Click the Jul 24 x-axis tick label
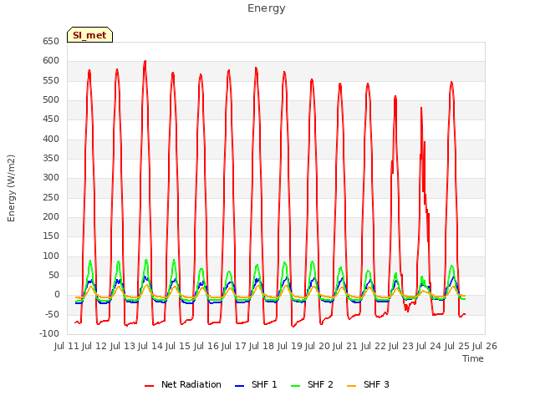Viewport: 535px width, 401px height. click(429, 347)
